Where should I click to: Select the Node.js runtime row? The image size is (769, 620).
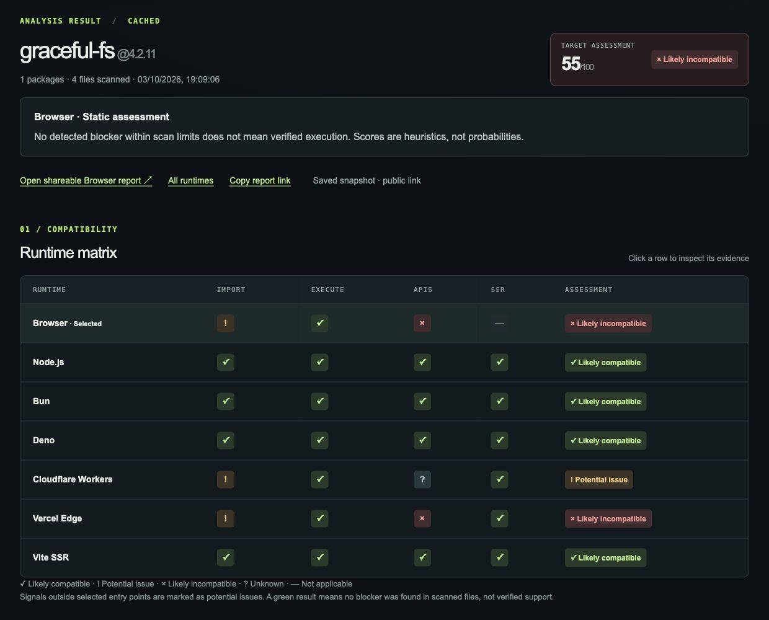[384, 362]
